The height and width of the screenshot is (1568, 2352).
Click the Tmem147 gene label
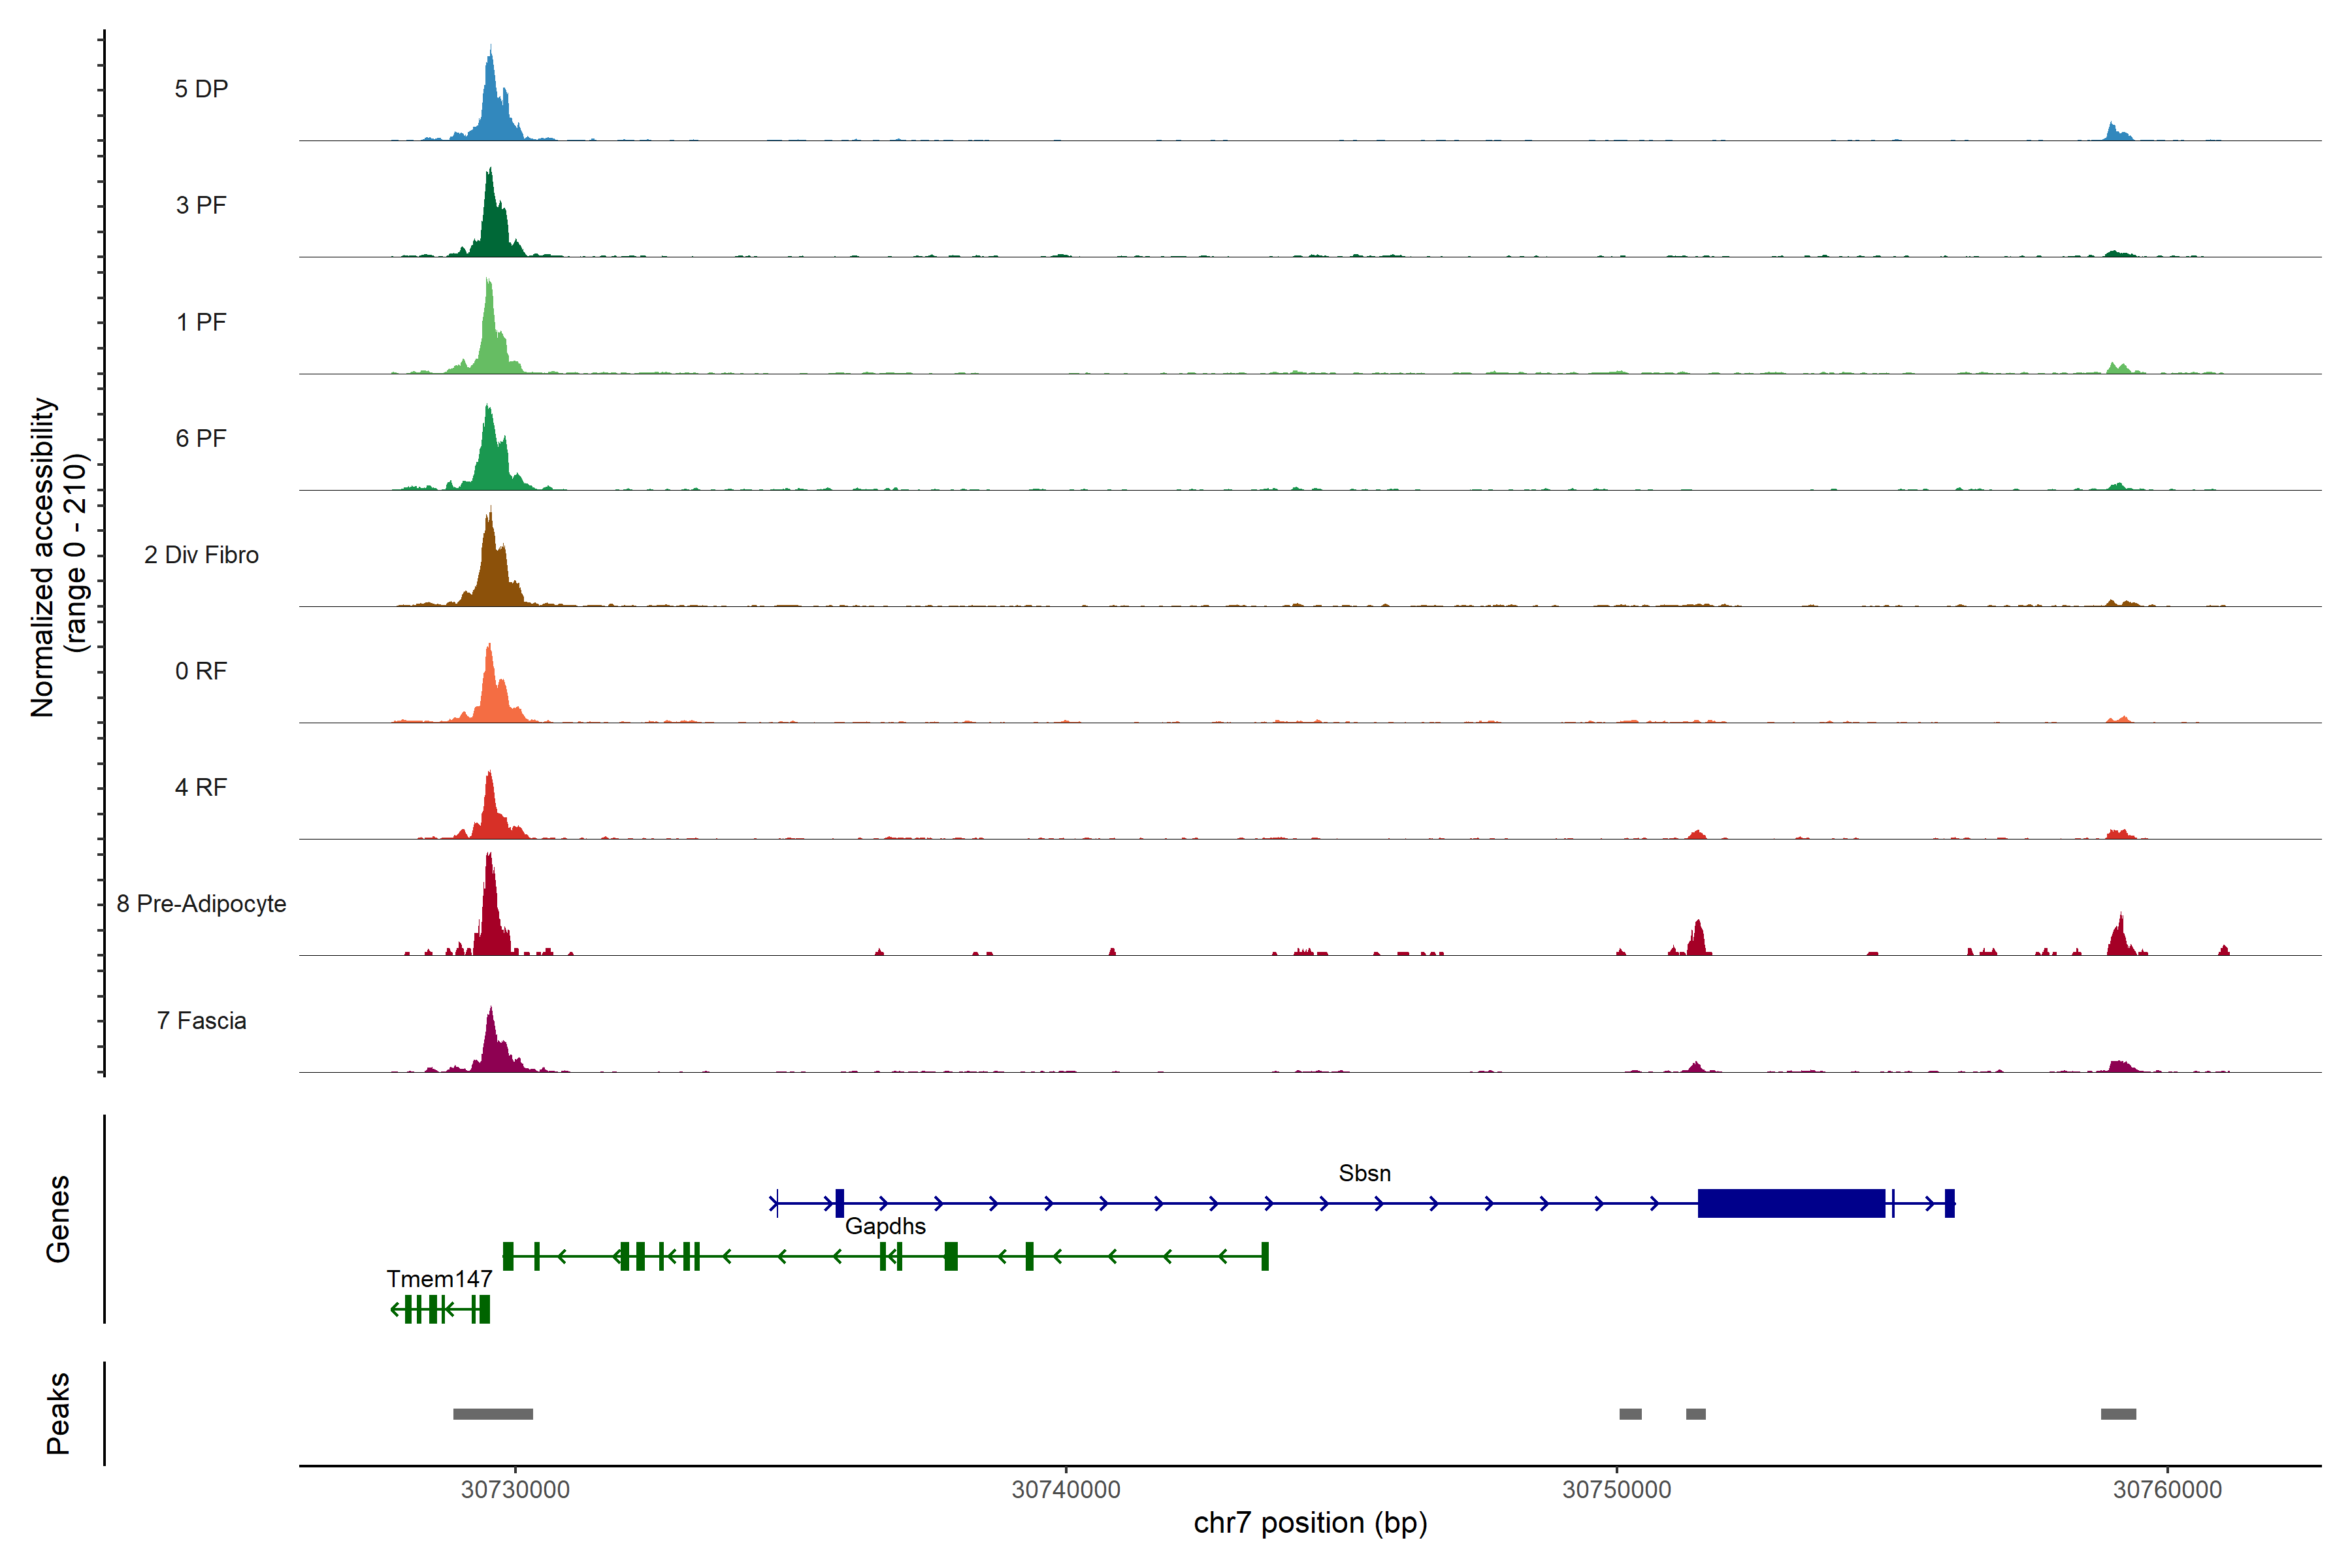point(439,1279)
